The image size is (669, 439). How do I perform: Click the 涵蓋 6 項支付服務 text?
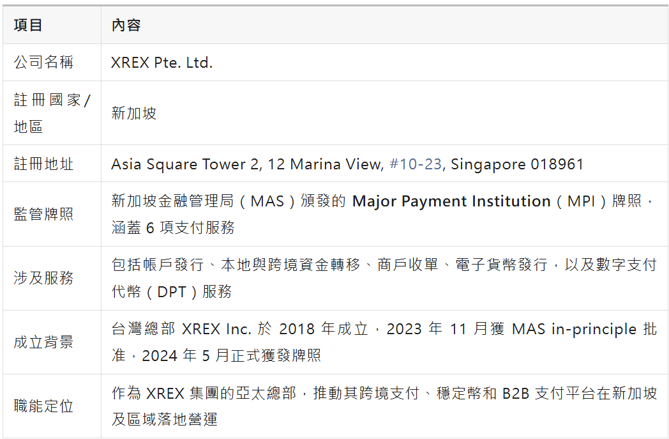[x=173, y=227]
